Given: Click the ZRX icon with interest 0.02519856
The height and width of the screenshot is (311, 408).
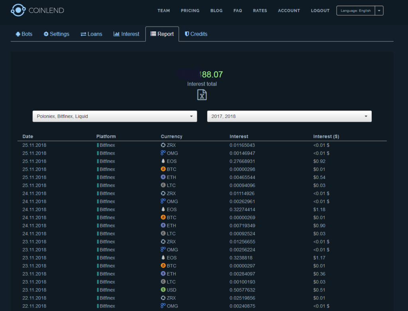Looking at the screenshot, I should 163,298.
